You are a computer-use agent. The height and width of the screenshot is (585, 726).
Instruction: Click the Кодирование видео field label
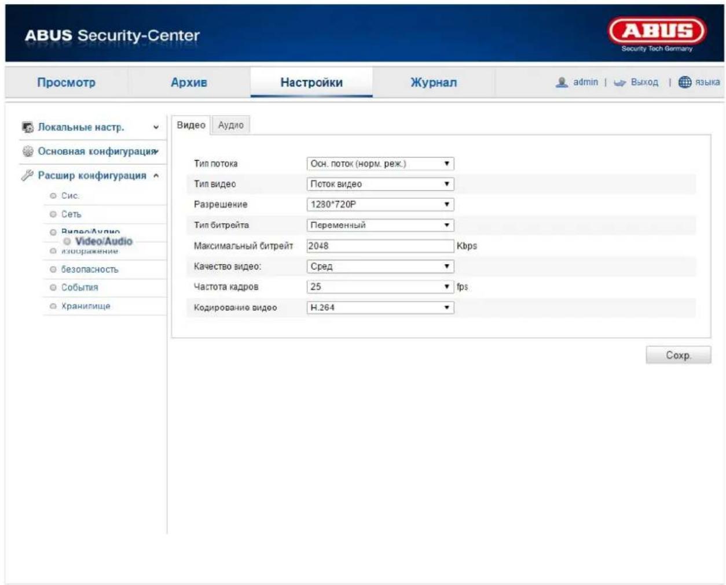[235, 308]
